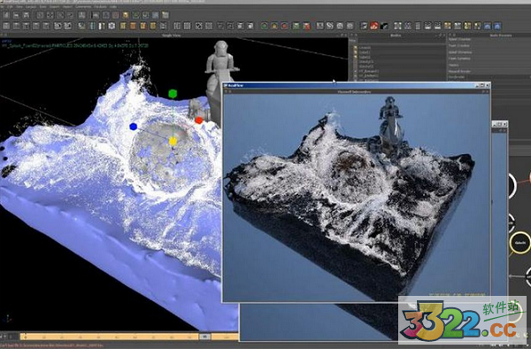Open the Commands menu
The height and width of the screenshot is (349, 531).
click(x=83, y=7)
